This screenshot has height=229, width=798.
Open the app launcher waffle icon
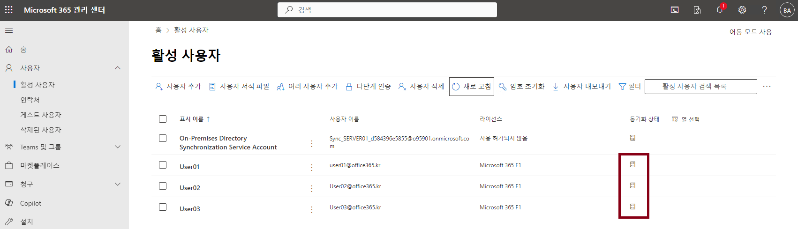[x=9, y=10]
